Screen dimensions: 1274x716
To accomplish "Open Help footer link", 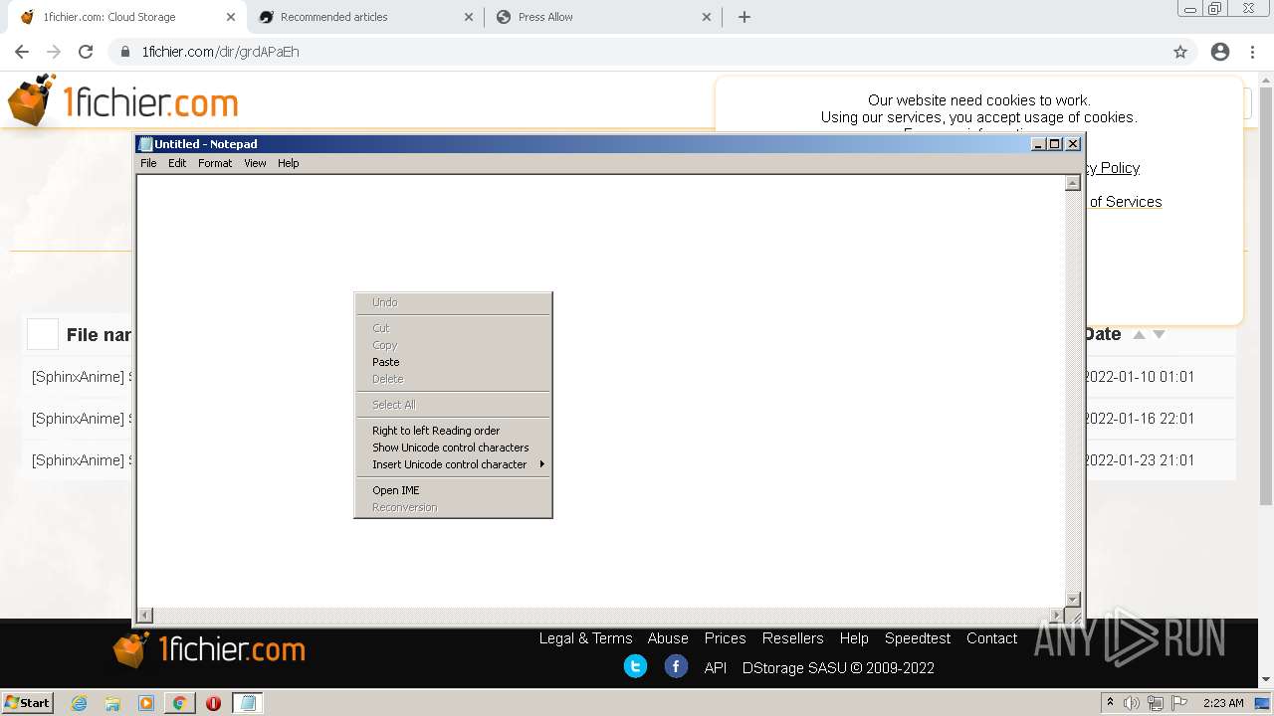I will 854,638.
